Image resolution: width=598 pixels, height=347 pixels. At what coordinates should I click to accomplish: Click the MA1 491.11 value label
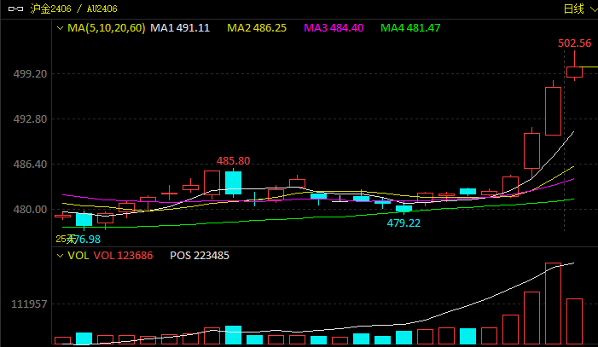180,28
